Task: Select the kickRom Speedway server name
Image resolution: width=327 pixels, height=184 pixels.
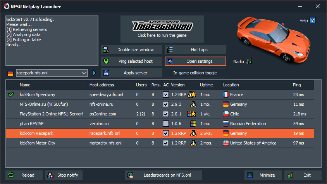Action: [x=37, y=95]
